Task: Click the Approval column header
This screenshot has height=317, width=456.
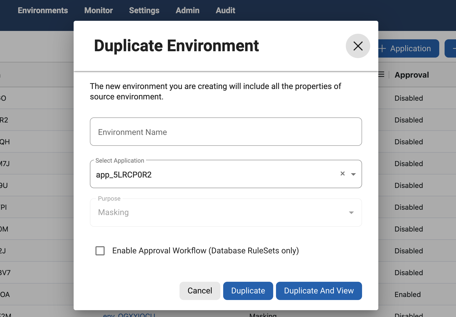Action: [412, 75]
